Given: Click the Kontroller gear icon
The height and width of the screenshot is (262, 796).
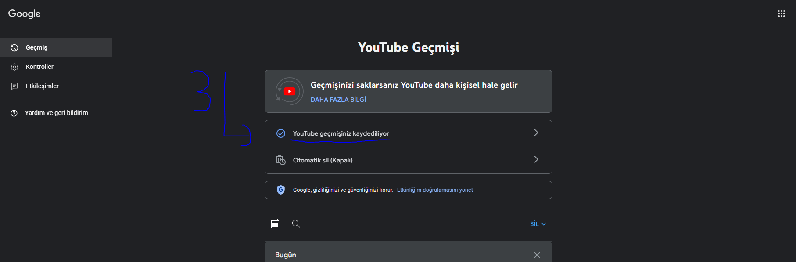Looking at the screenshot, I should coord(14,67).
